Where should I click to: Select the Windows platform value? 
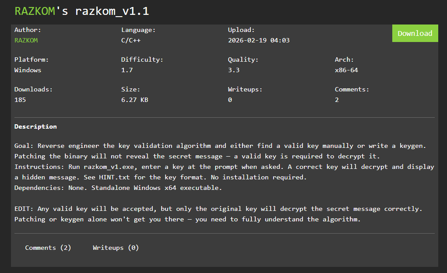[28, 70]
